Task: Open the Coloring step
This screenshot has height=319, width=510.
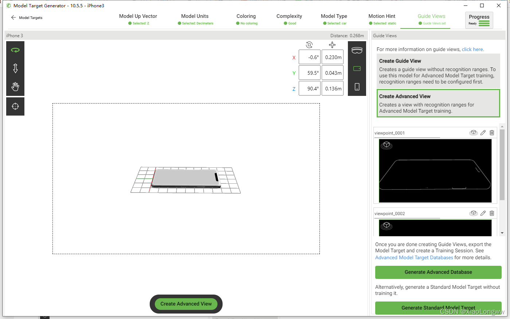Action: 246,19
